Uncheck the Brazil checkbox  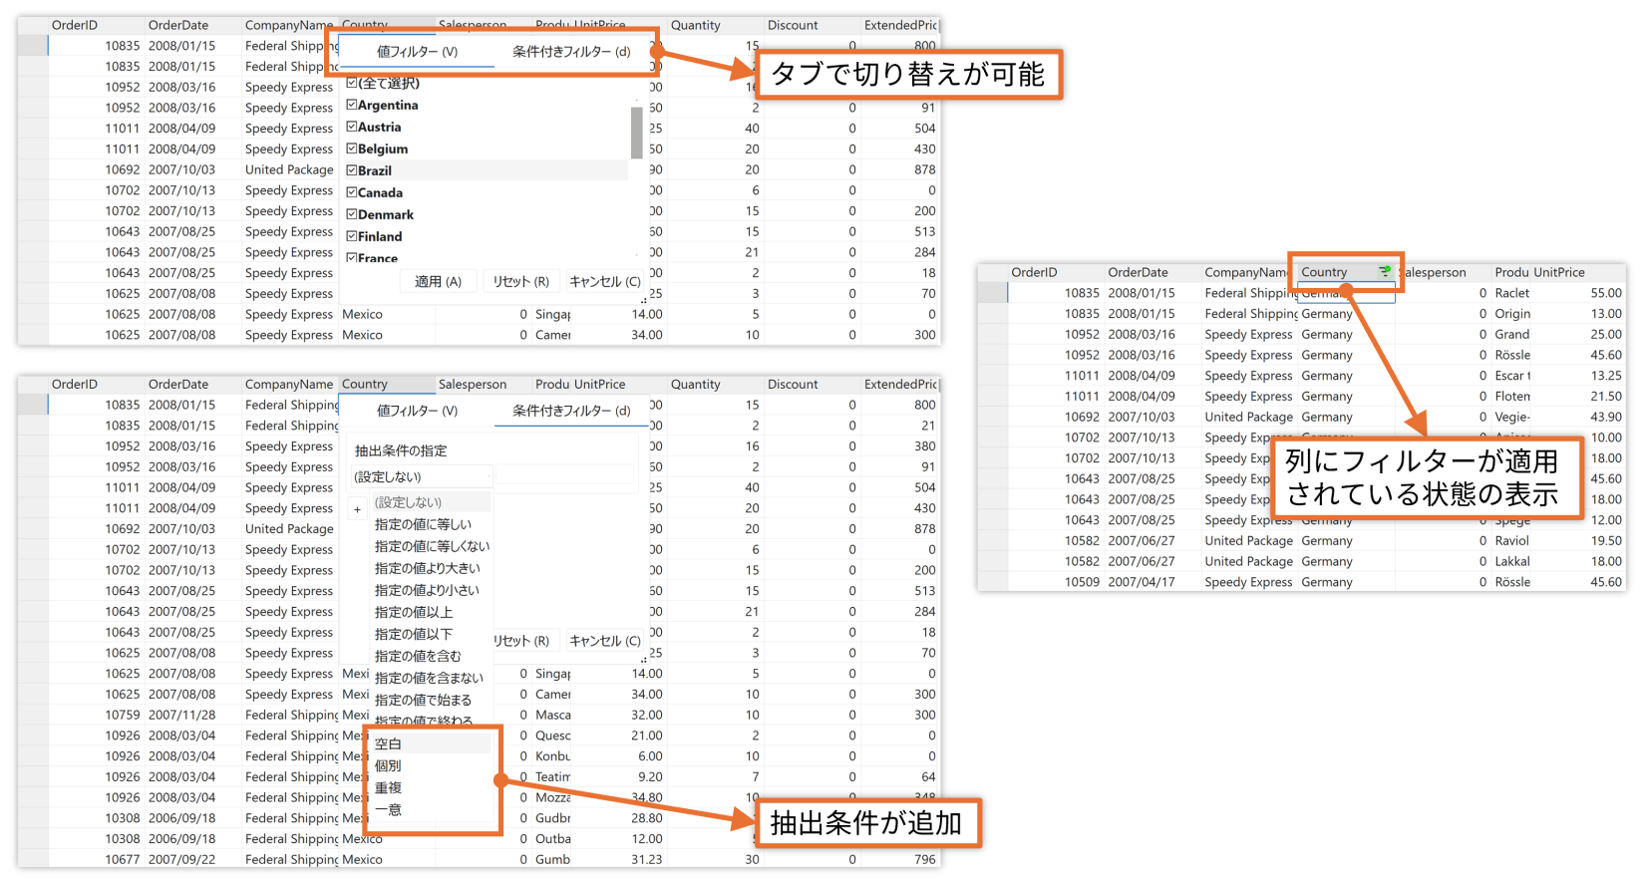tap(352, 170)
